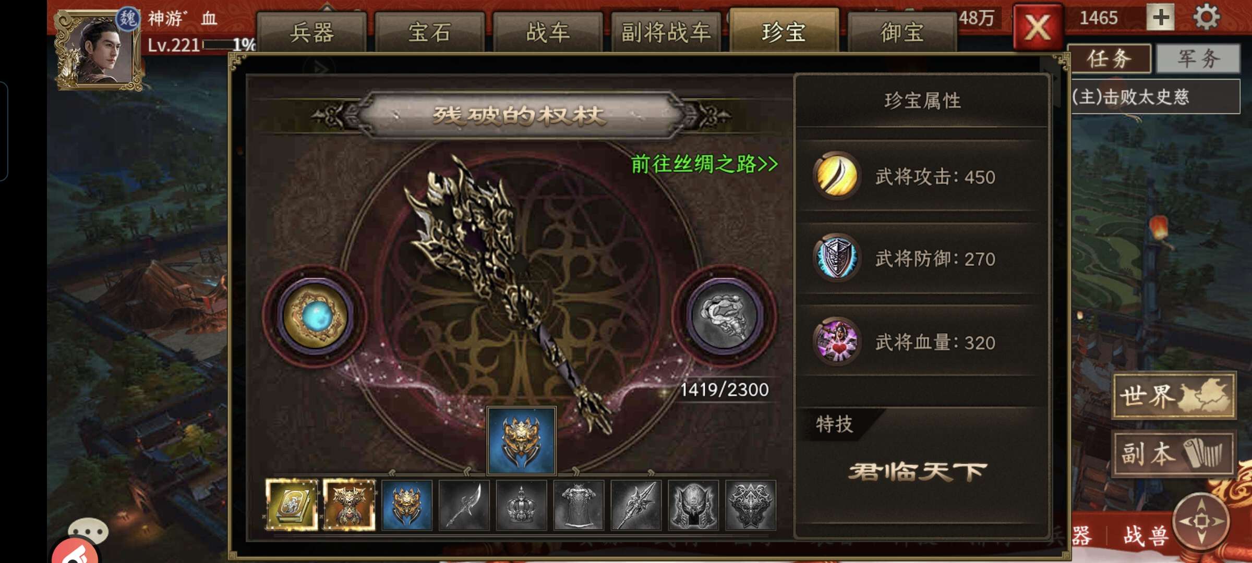Select the halberd treasure icon
1252x563 pixels.
pos(464,505)
